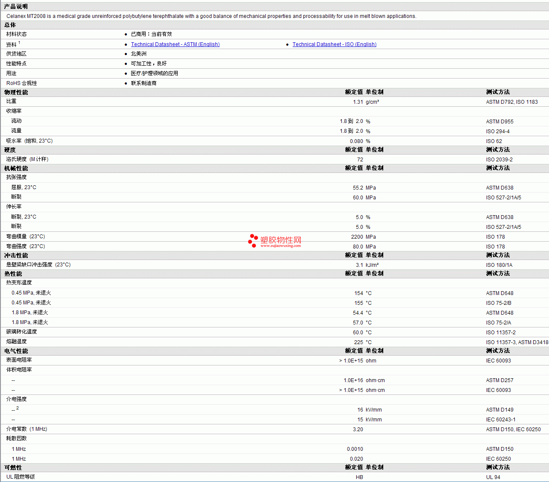This screenshot has width=549, height=482.
Task: Click the 供货地区 row label
Action: (x=16, y=54)
